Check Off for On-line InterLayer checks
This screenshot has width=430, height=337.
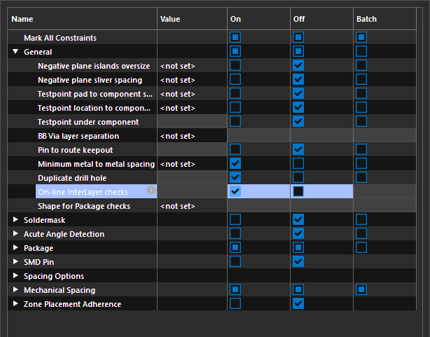click(x=298, y=191)
